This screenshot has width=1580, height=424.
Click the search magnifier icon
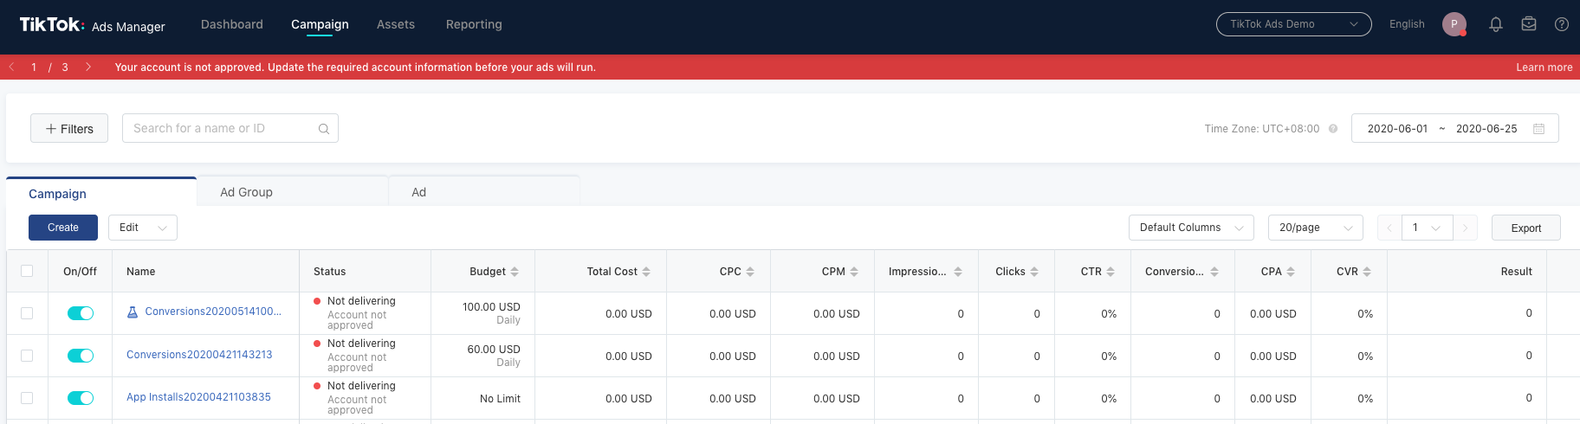(x=324, y=129)
